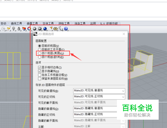
Task: Open 隐藏的正切线 layer dropdown
Action: tap(95, 115)
